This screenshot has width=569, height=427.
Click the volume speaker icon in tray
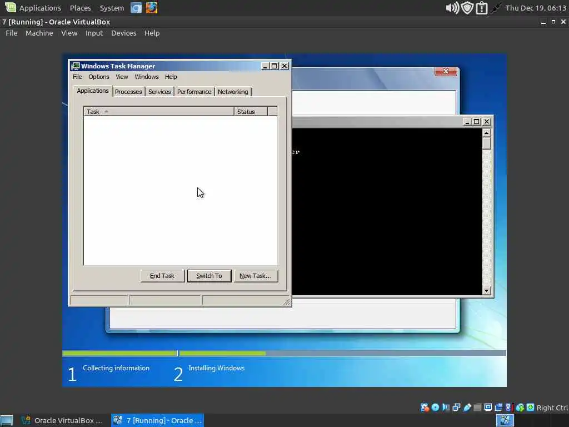coord(452,8)
